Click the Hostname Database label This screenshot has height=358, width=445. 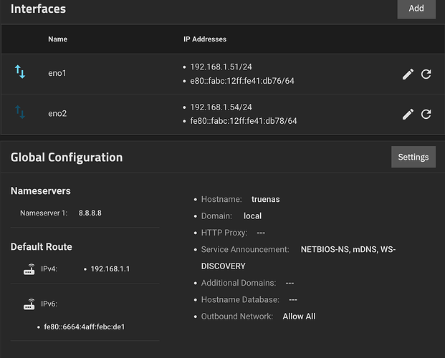coord(240,300)
